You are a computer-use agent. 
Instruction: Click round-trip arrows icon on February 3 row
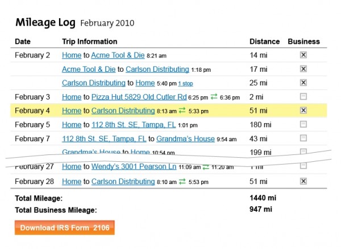[214, 96]
